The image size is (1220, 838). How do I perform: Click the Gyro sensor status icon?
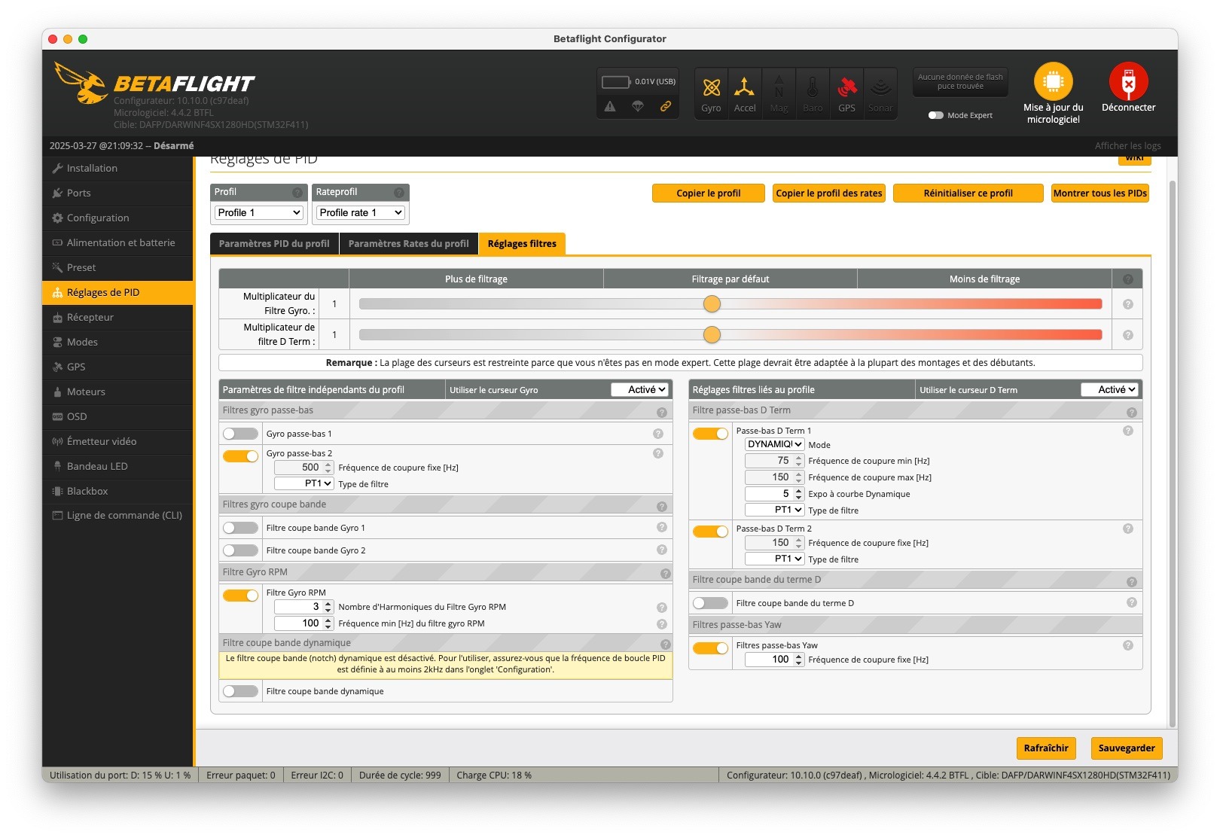tap(711, 93)
